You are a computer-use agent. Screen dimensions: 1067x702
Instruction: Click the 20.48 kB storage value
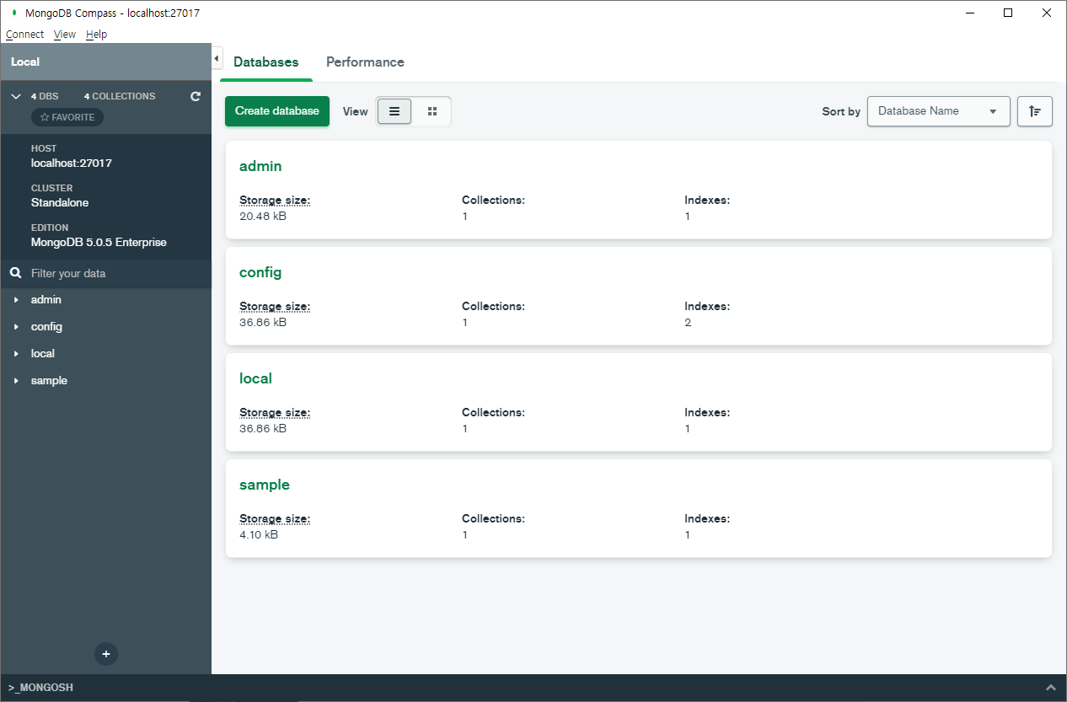click(263, 217)
